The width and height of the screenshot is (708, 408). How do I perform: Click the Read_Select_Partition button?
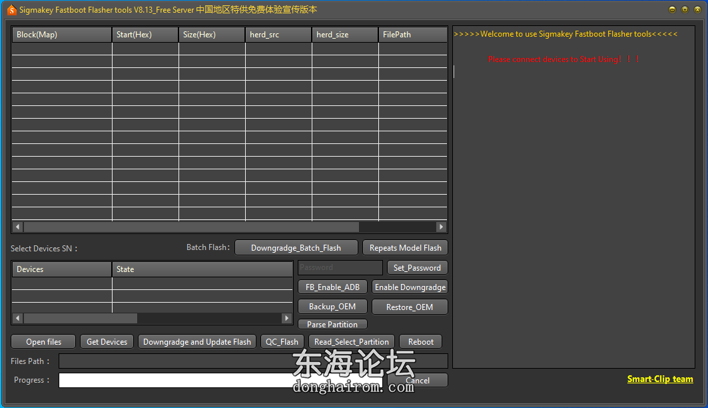[351, 341]
